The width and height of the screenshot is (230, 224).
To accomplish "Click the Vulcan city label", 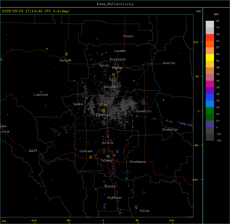I will pyautogui.click(x=145, y=211).
